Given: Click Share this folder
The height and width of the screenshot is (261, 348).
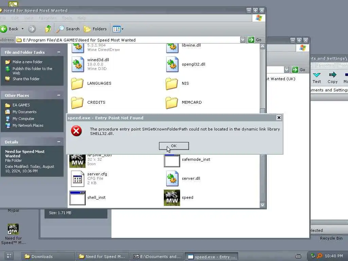Looking at the screenshot, I should [26, 79].
